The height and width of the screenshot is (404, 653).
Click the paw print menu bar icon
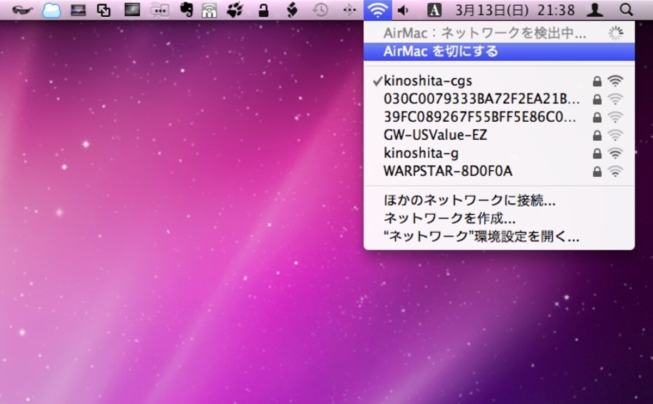point(235,10)
